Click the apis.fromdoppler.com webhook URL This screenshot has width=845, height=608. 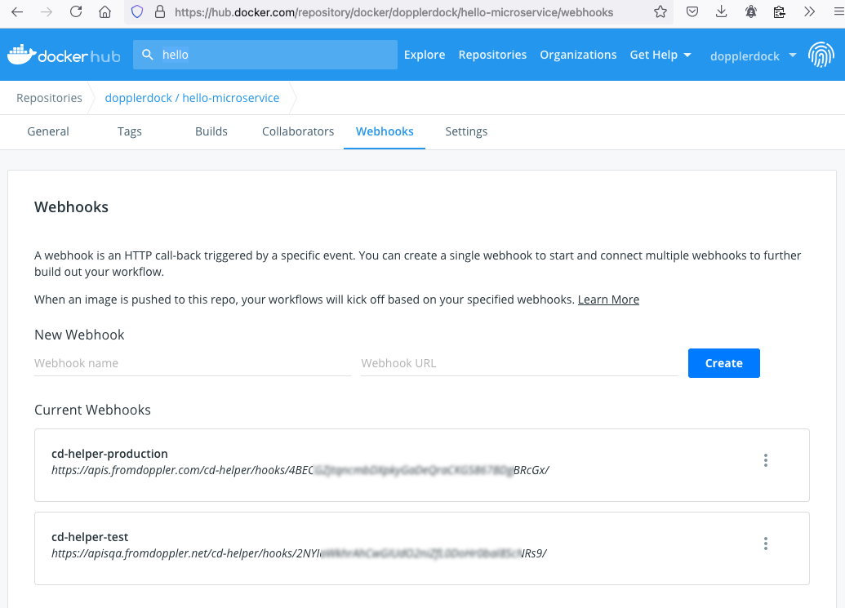[300, 470]
